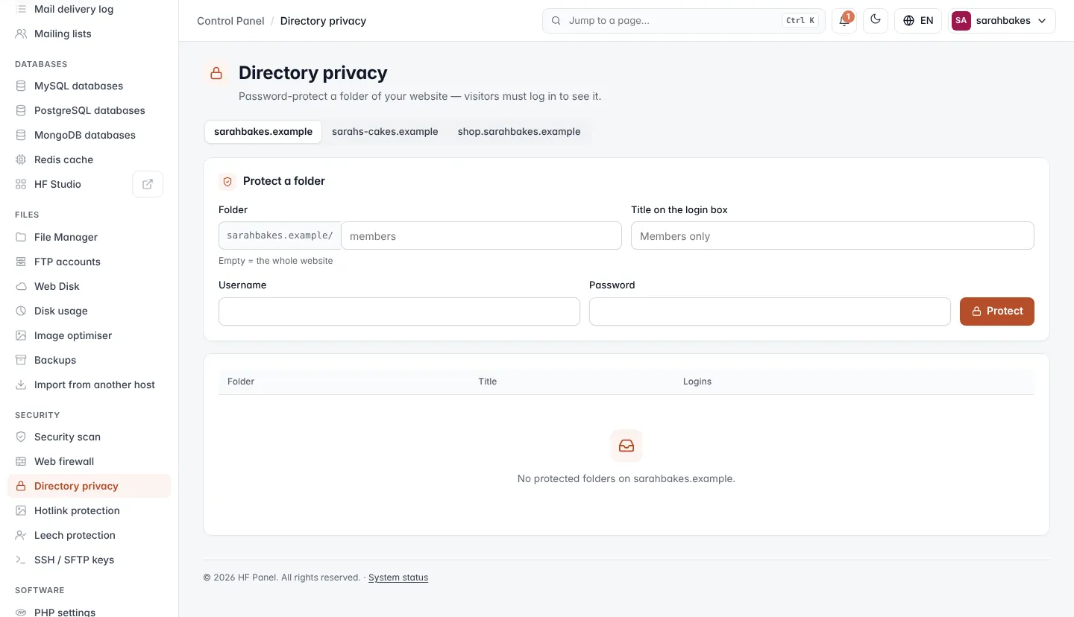
Task: Click the SSH / SFTP keys terminal icon
Action: click(21, 560)
